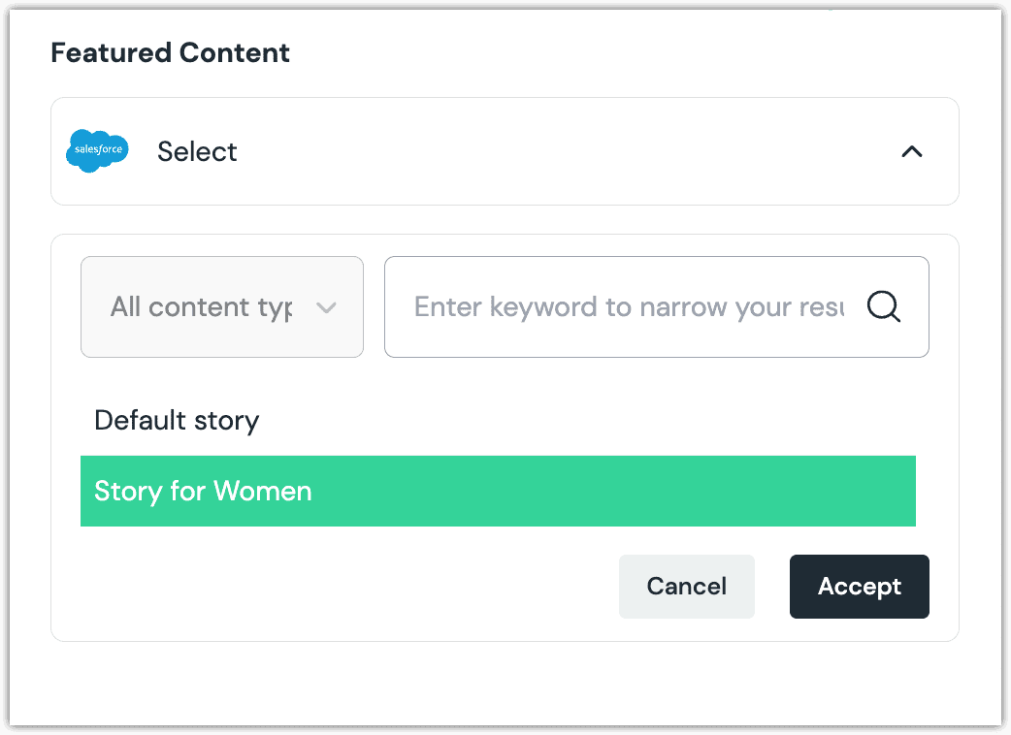Screen dimensions: 1011x735
Task: Click the caret on the content type filter
Action: 327,306
